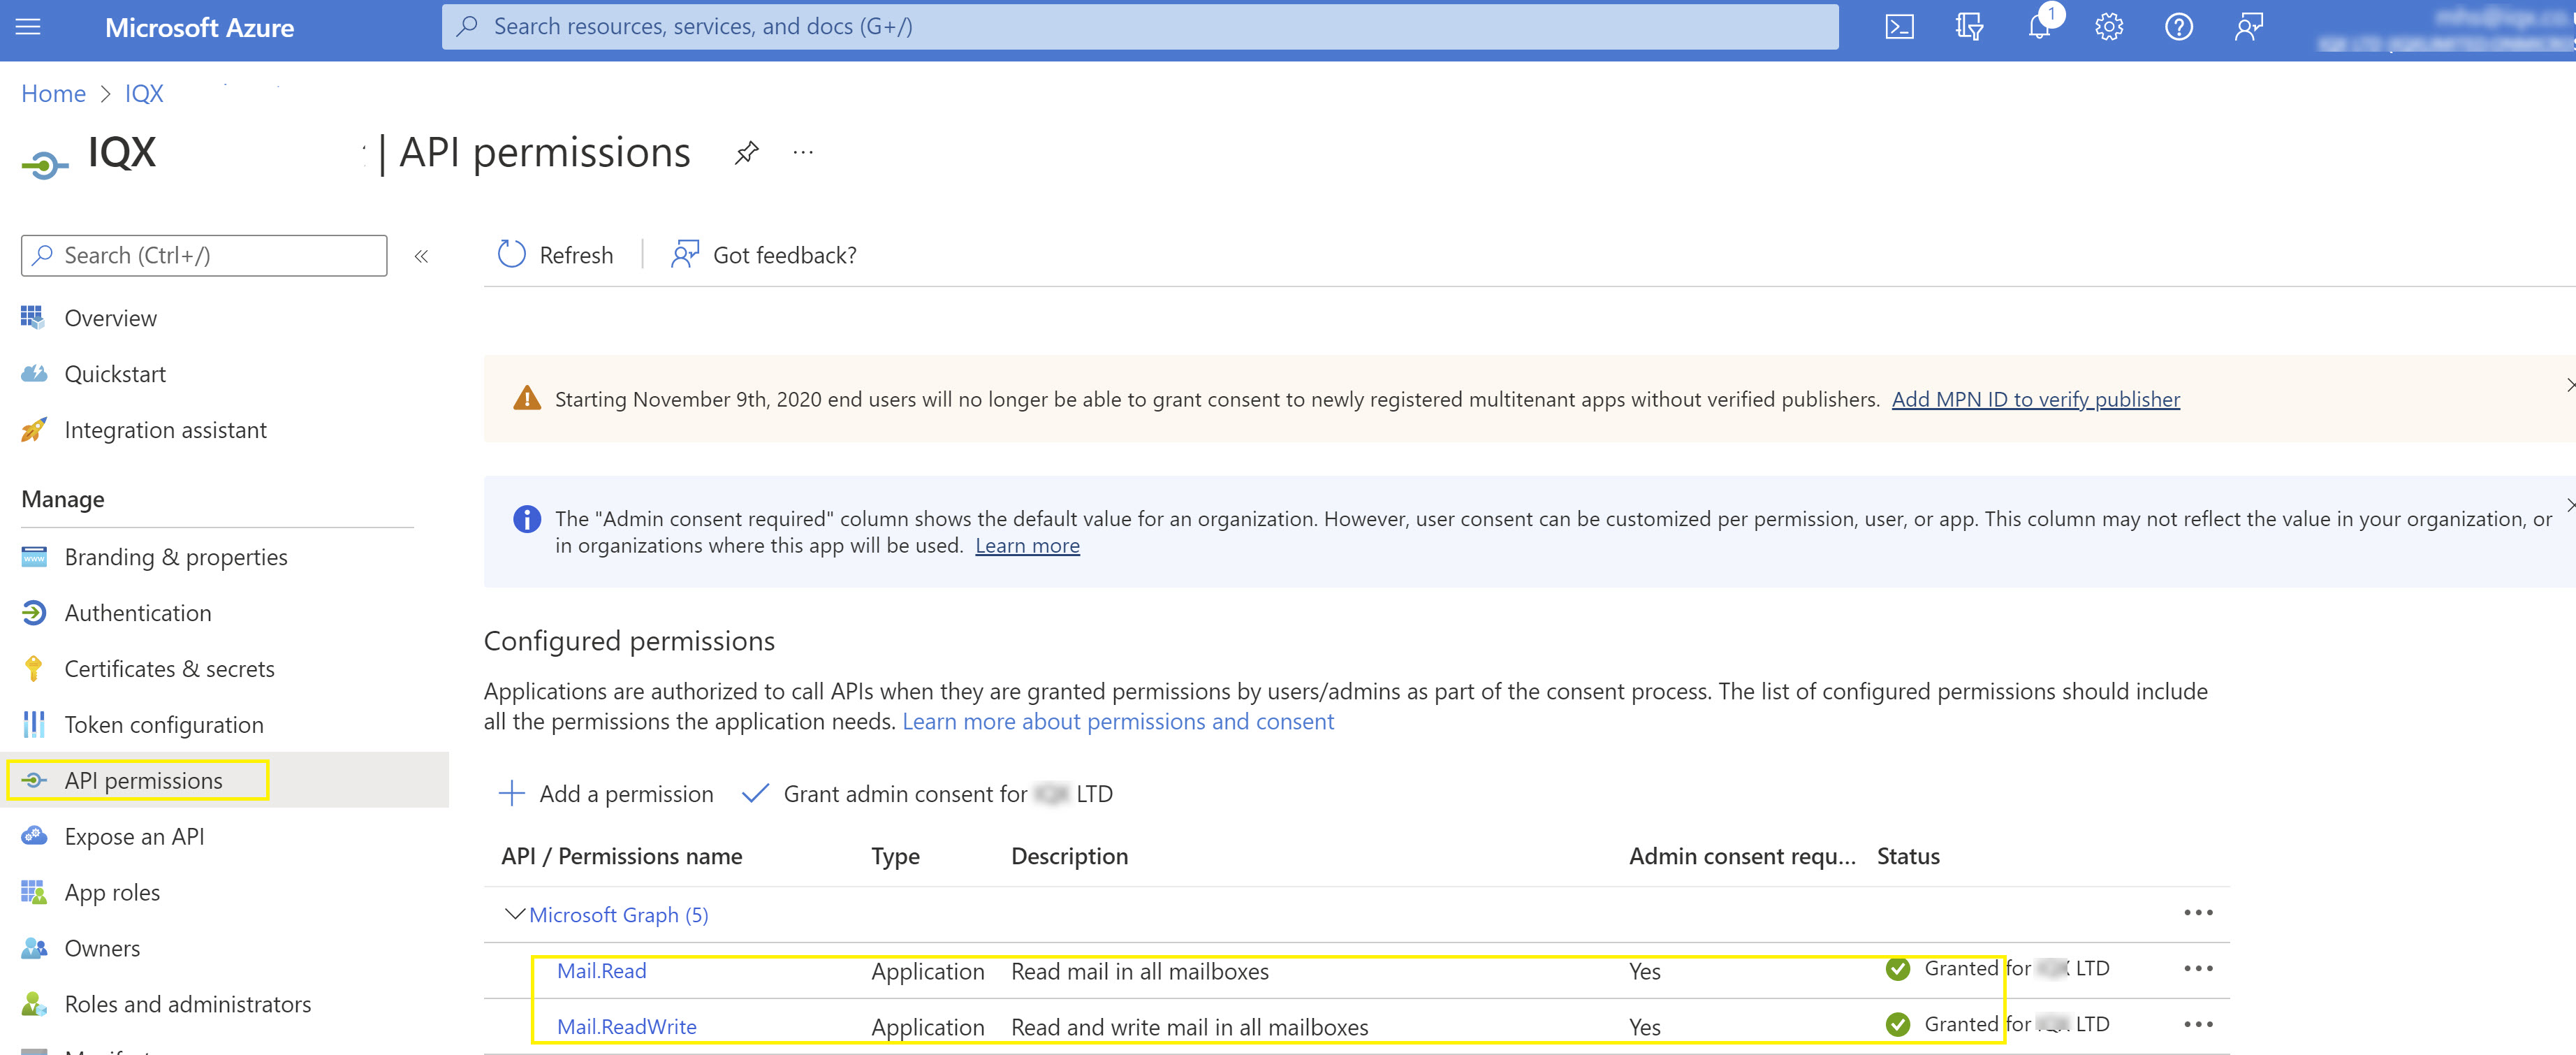This screenshot has height=1055, width=2576.
Task: Open Quickstart in the sidebar
Action: coord(115,374)
